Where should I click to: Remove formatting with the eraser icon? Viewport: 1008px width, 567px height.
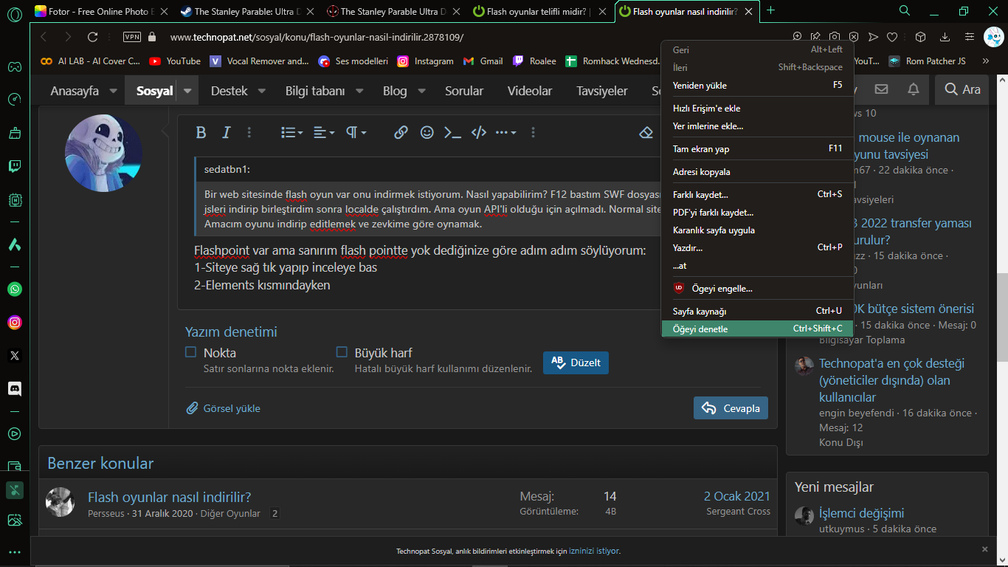coord(646,133)
